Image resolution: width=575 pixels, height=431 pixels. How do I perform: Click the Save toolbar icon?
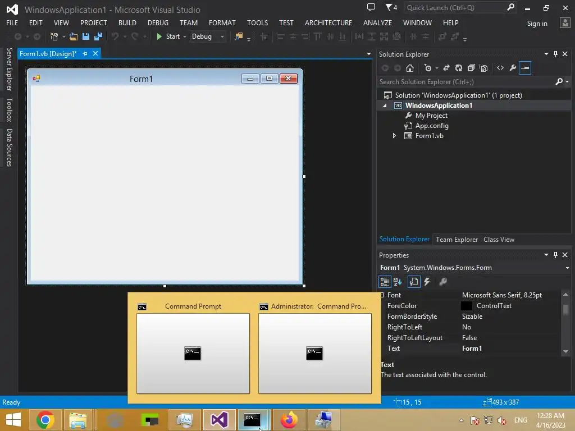(x=86, y=36)
